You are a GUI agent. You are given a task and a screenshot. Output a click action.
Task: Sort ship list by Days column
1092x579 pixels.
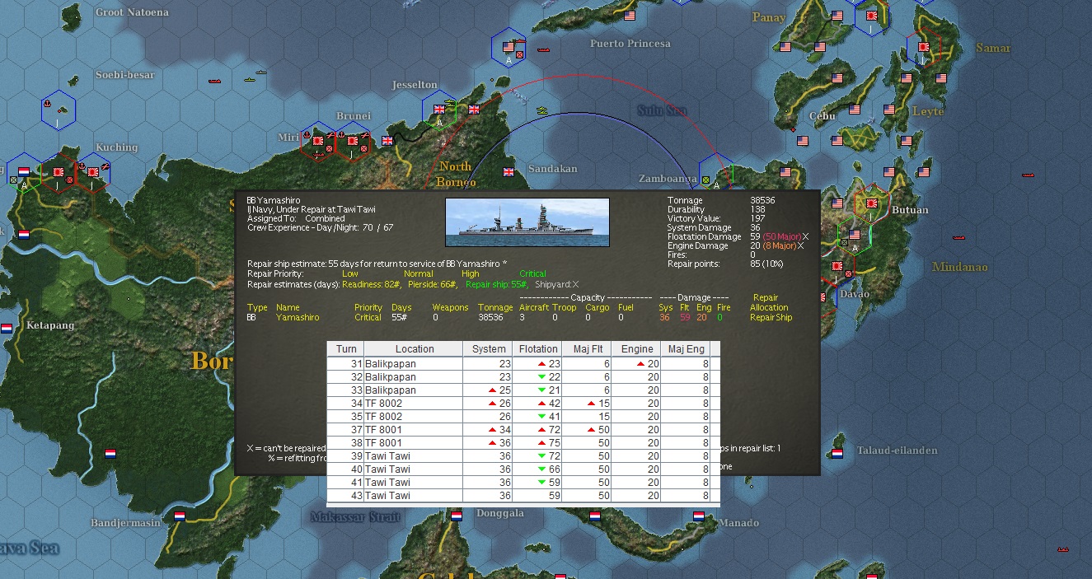point(401,307)
